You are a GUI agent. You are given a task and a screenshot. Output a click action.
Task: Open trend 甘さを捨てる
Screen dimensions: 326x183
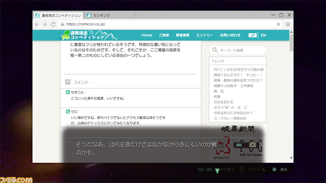tap(223, 102)
